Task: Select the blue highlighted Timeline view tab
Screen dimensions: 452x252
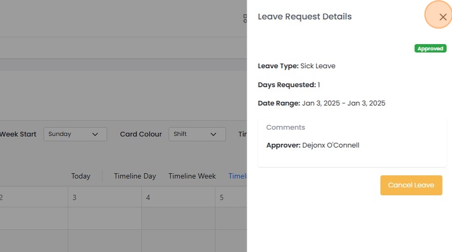Action: (238, 176)
